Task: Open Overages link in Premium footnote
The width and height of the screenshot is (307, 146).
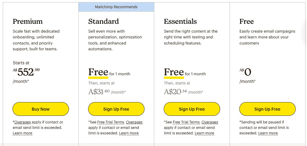Action: [x=23, y=122]
